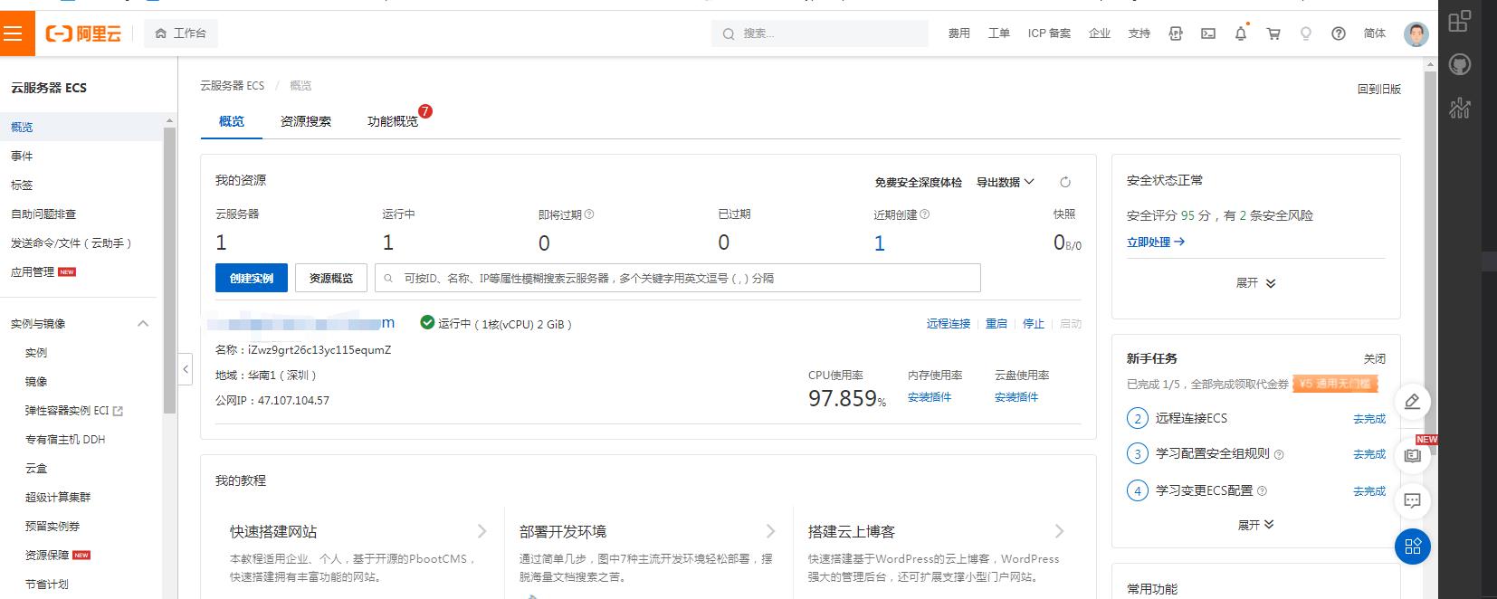Open the orange hamburger menu
Image resolution: width=1497 pixels, height=599 pixels.
tap(13, 33)
